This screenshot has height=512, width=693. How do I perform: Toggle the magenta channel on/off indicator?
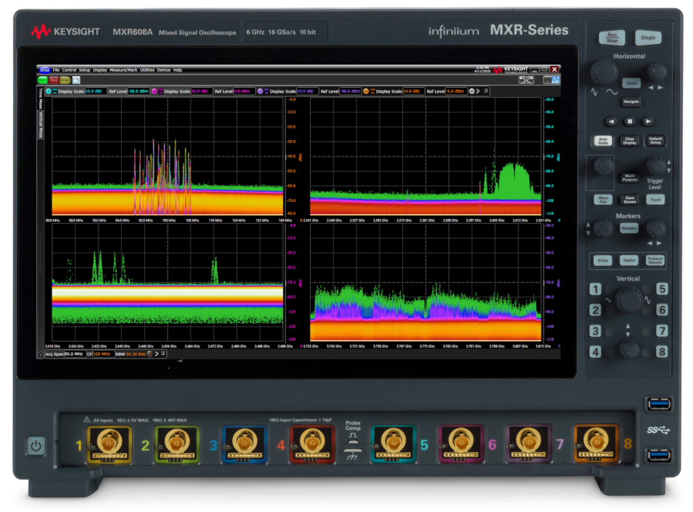click(x=154, y=91)
